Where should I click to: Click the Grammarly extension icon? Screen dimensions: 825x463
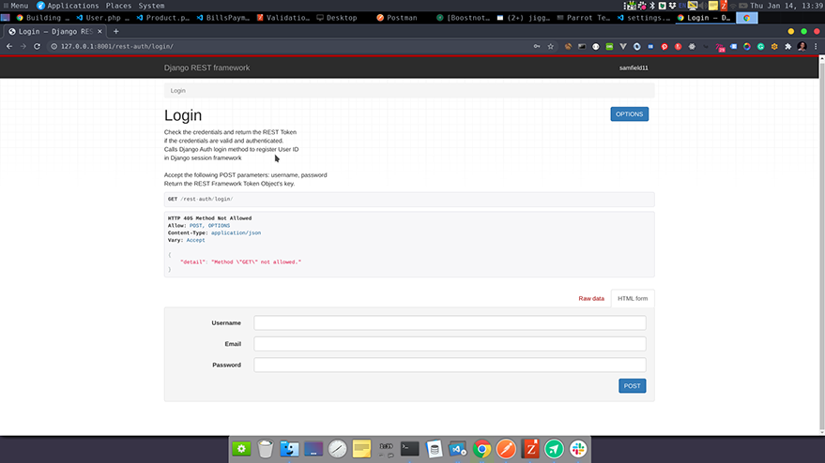tap(760, 46)
